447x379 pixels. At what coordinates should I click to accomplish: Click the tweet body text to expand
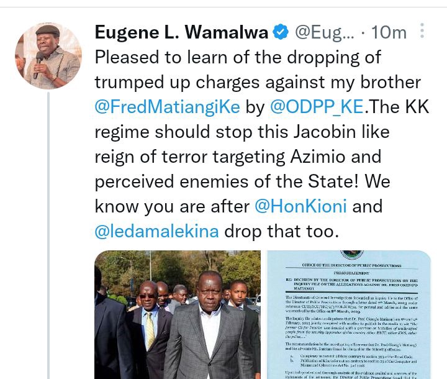point(262,144)
